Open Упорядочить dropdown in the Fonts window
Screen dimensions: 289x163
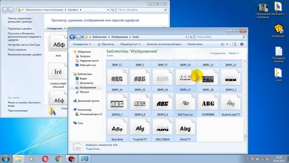(56, 29)
